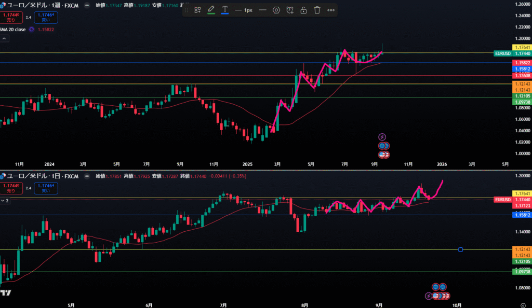Open the line style dropdown
The height and width of the screenshot is (308, 532).
263,10
